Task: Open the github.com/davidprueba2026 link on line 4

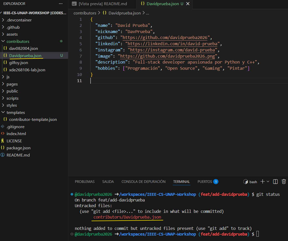Action: 165,38
